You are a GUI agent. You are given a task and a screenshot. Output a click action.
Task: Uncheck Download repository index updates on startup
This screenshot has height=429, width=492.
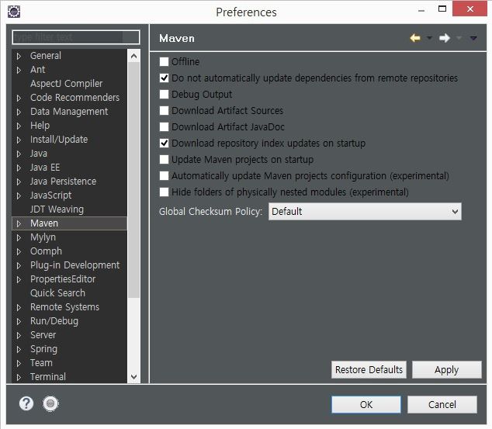tap(164, 143)
